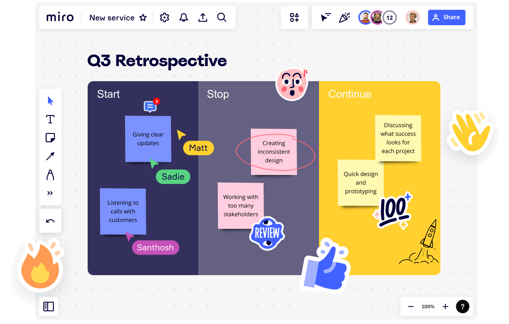
Task: Select the pen tool
Action: (50, 175)
